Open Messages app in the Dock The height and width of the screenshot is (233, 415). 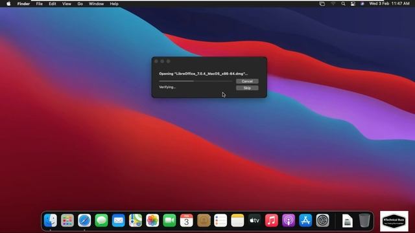(x=101, y=220)
